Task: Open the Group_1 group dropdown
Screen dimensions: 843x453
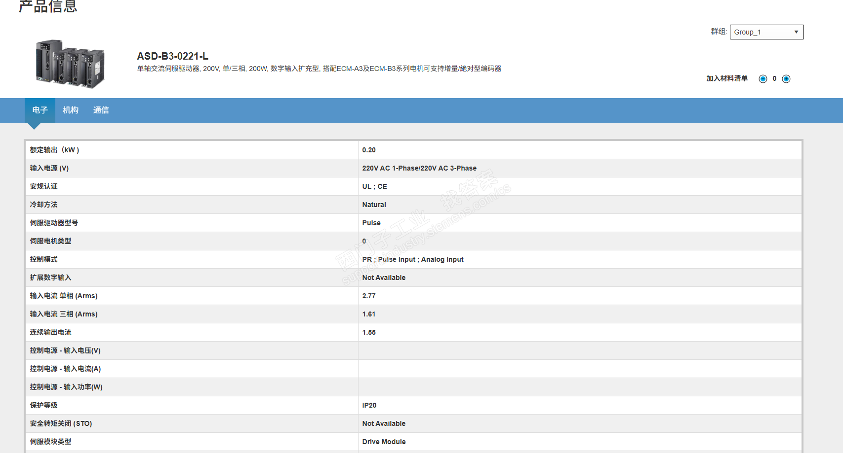Action: click(x=766, y=32)
